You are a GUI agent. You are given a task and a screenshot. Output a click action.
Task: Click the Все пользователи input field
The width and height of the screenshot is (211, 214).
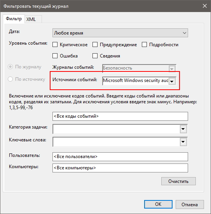tap(120, 157)
